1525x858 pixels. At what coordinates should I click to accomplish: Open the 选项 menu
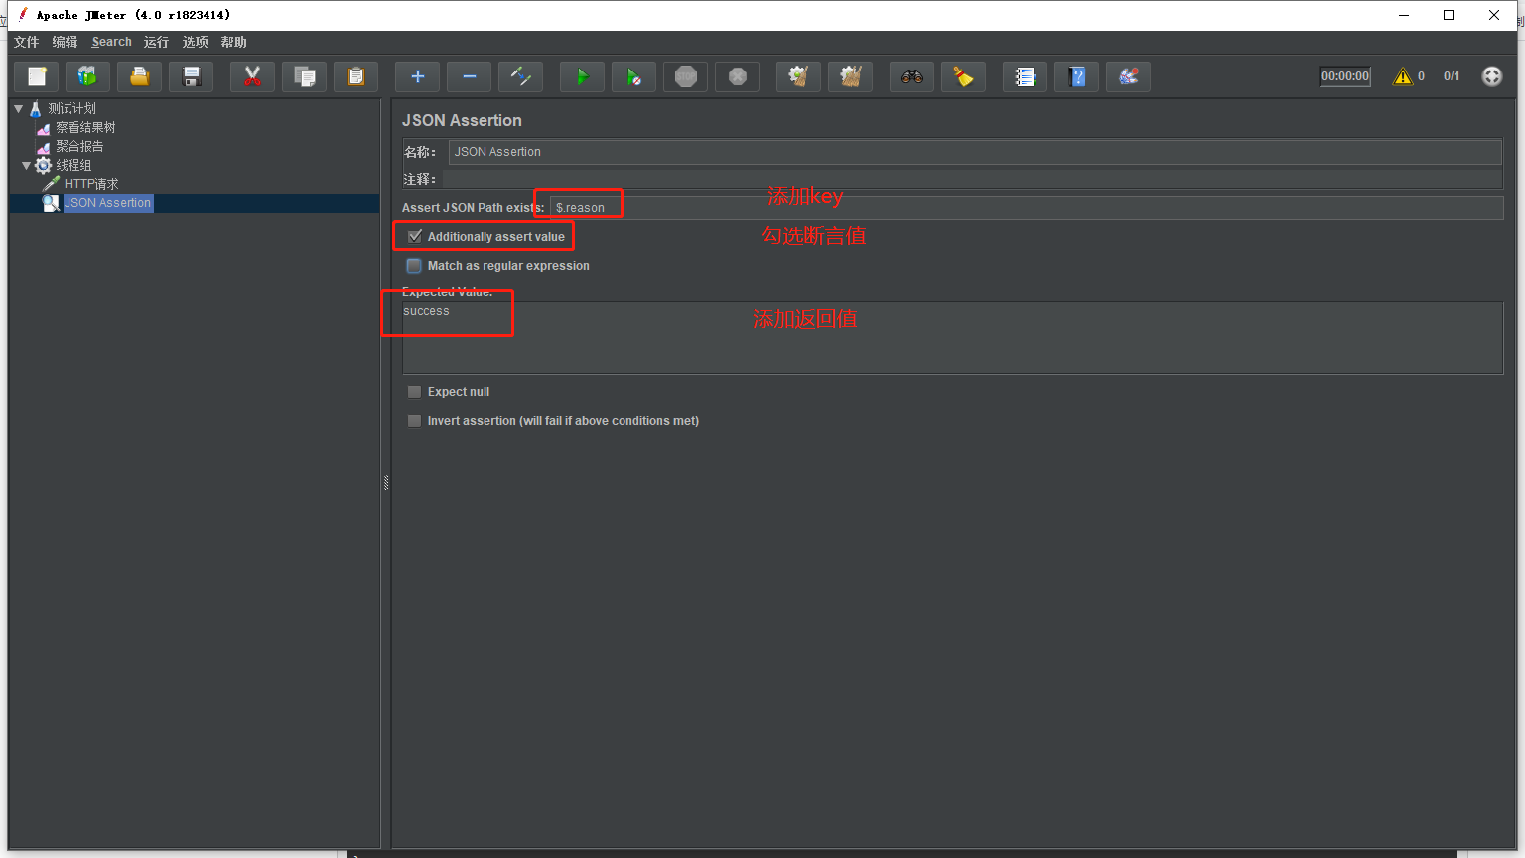tap(195, 42)
